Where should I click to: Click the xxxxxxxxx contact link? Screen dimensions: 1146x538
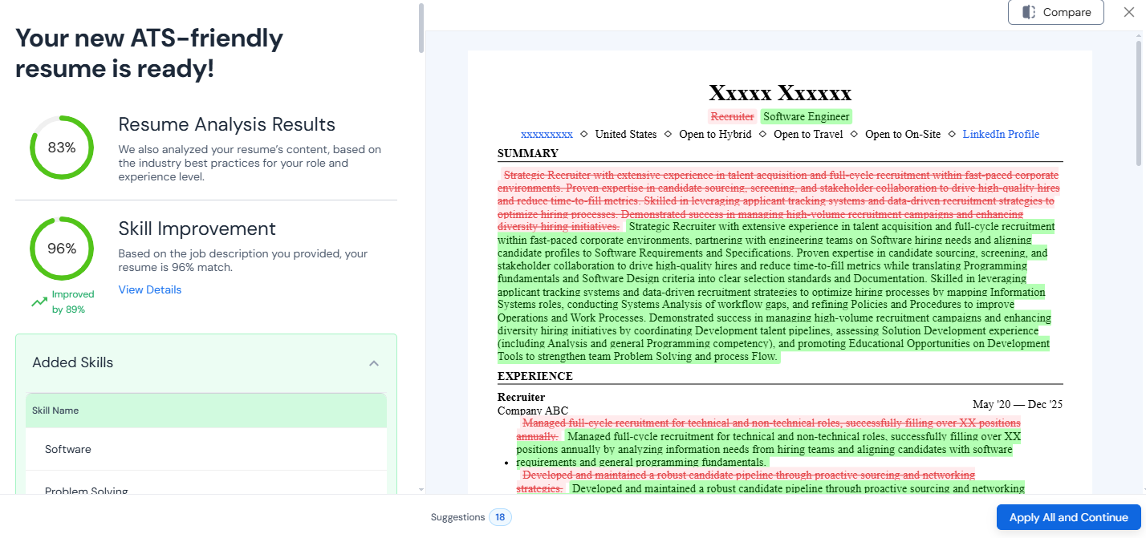[x=547, y=134]
